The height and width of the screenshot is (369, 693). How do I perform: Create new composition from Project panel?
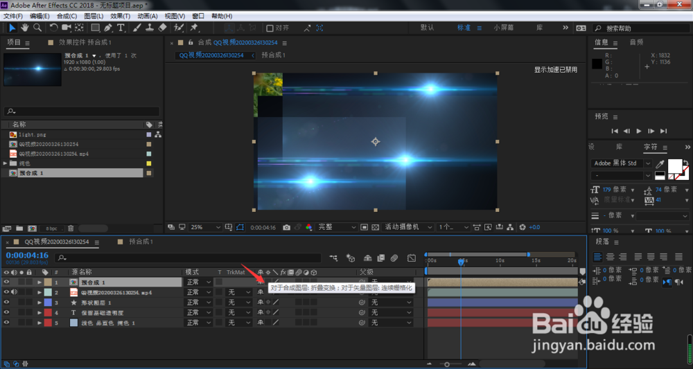(x=32, y=228)
